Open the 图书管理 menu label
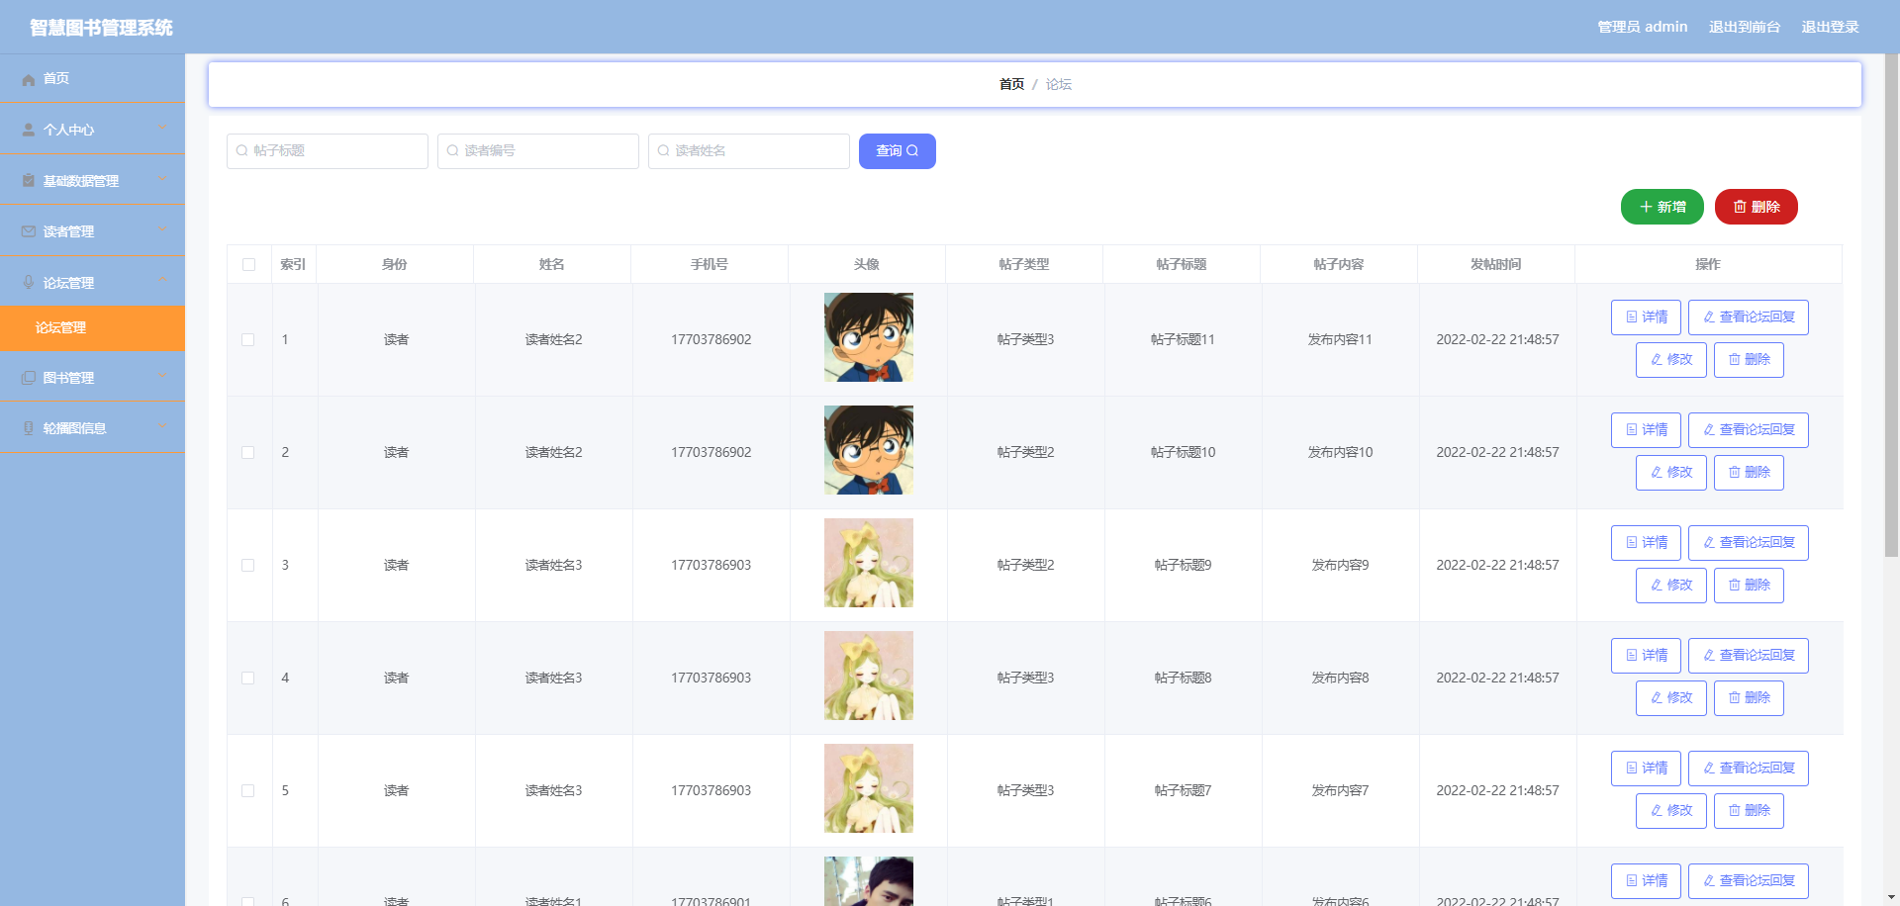 coord(68,378)
